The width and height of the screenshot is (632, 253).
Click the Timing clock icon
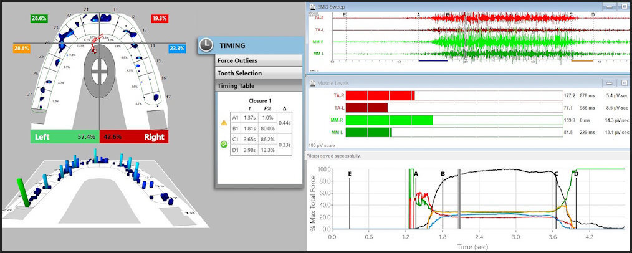tap(207, 45)
